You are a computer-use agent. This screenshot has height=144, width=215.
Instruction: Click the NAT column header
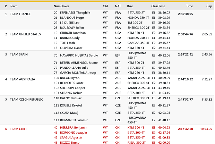click(118, 6)
